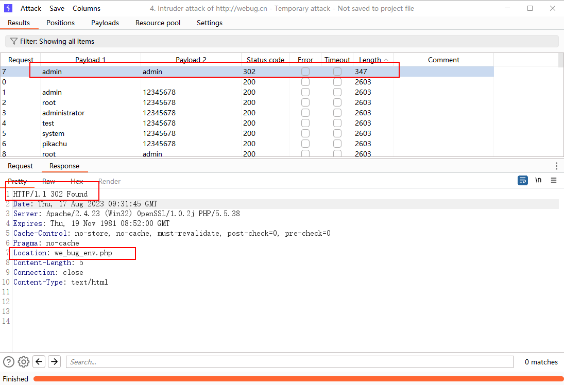Open the response viewer hamburger menu

(x=554, y=180)
